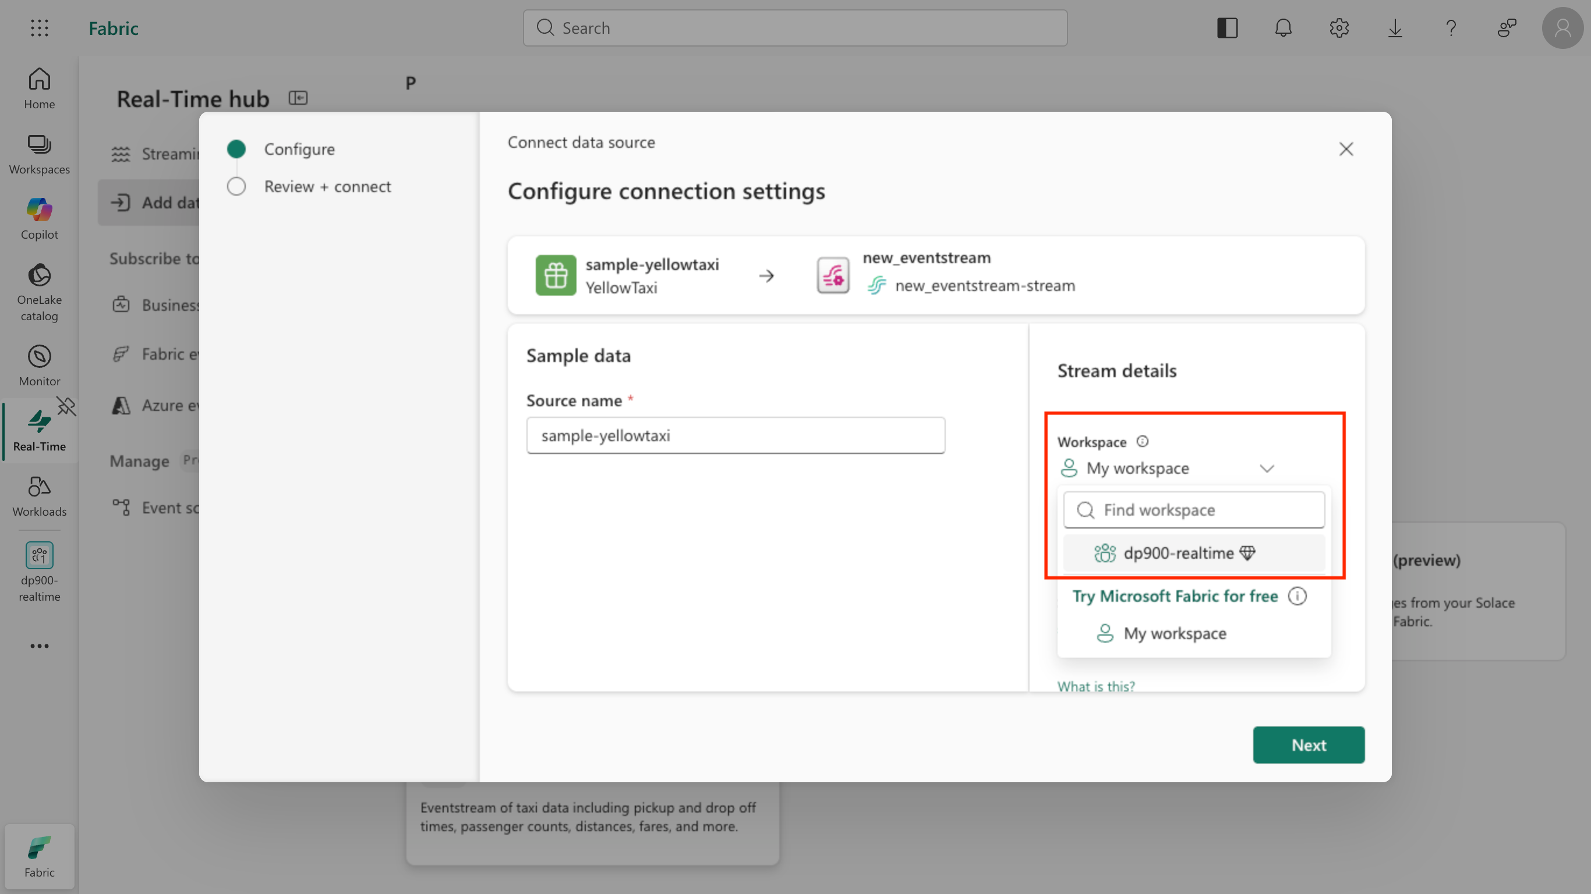
Task: Open the help question mark icon
Action: pyautogui.click(x=1451, y=28)
